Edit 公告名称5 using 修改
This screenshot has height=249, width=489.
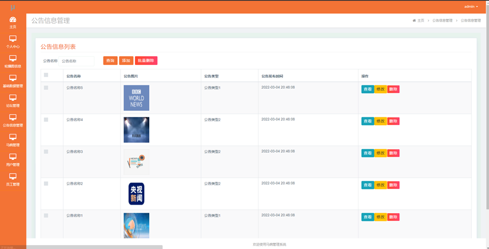click(x=381, y=89)
